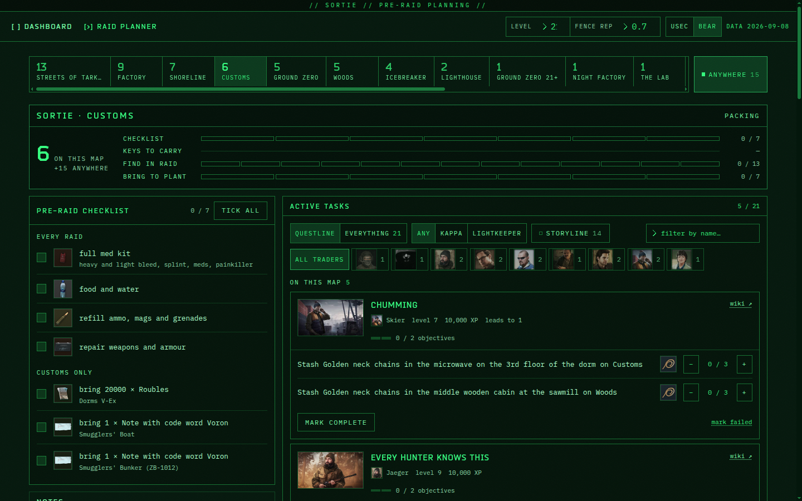The width and height of the screenshot is (802, 501).
Task: Tick refill ammo, mags and grenades checkbox
Action: 41,317
